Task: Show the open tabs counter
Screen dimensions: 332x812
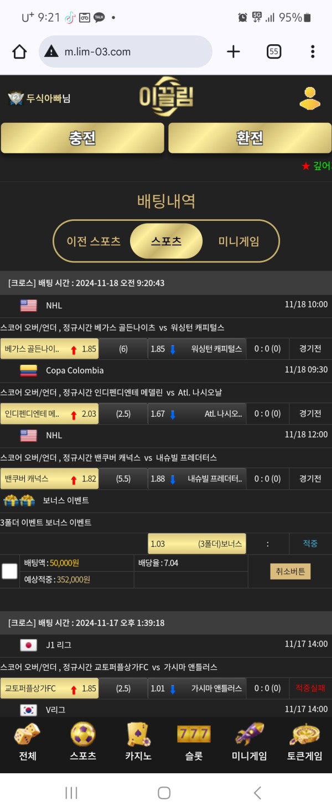Action: [274, 52]
